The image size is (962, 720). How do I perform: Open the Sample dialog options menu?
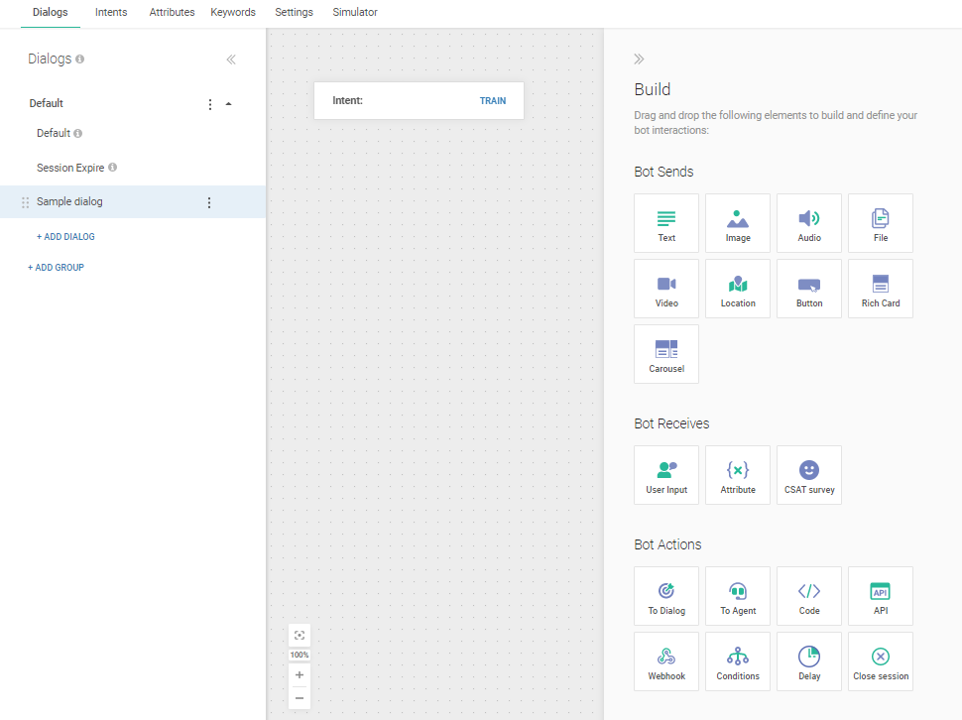click(209, 202)
